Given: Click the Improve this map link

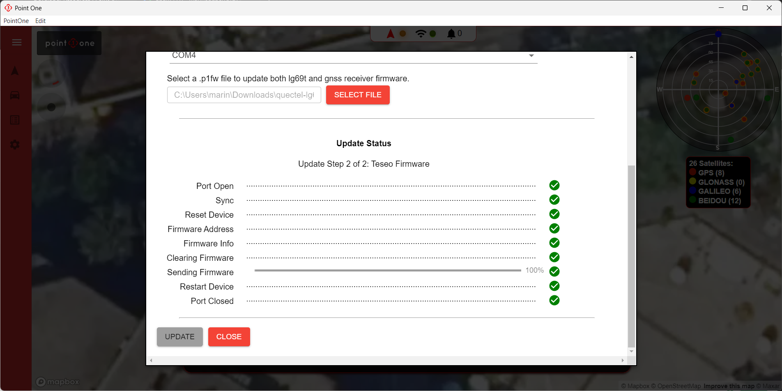Looking at the screenshot, I should 729,386.
